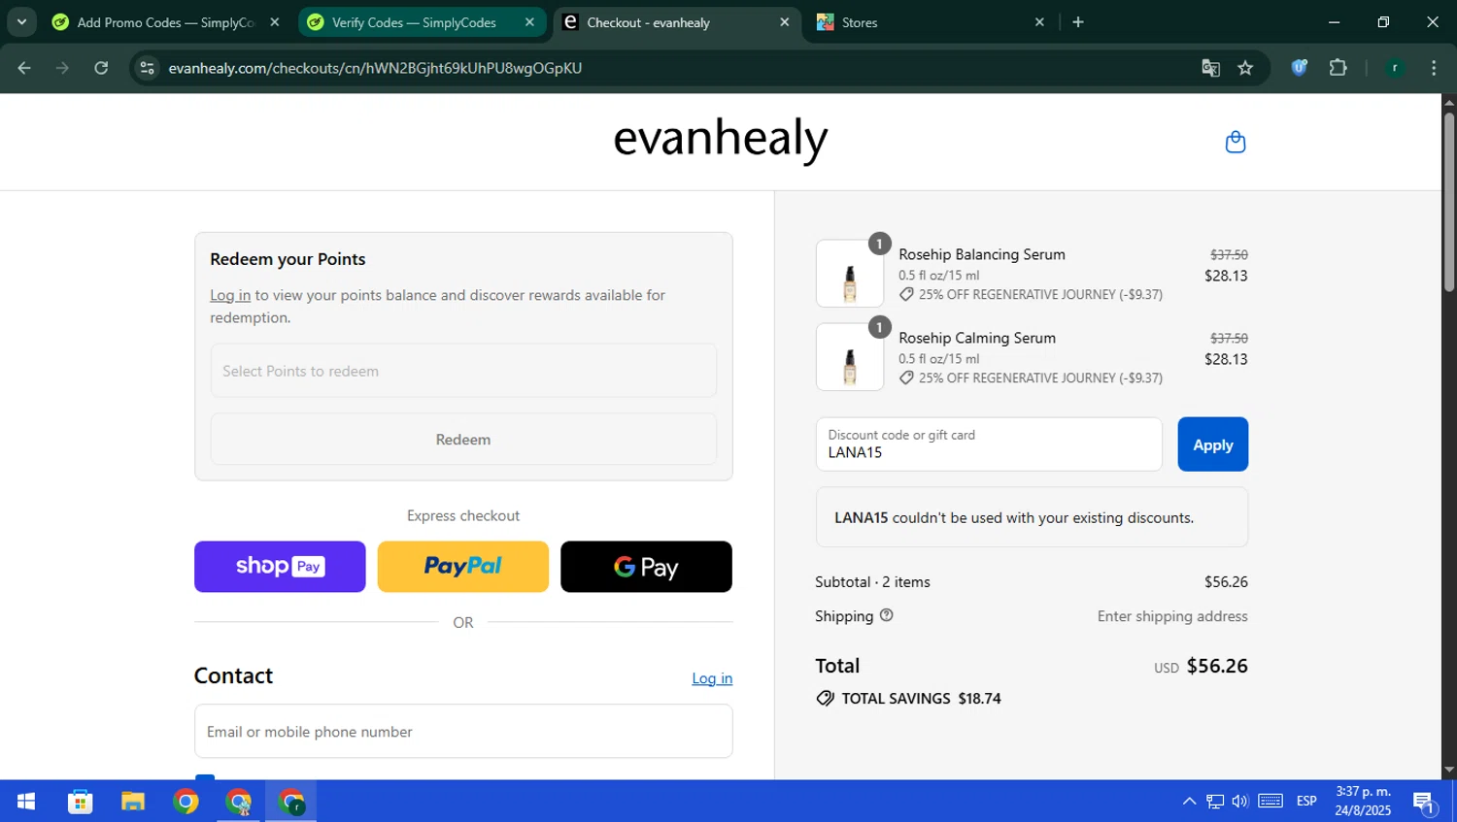Click the shipping help question mark icon
This screenshot has width=1457, height=822.
886,615
